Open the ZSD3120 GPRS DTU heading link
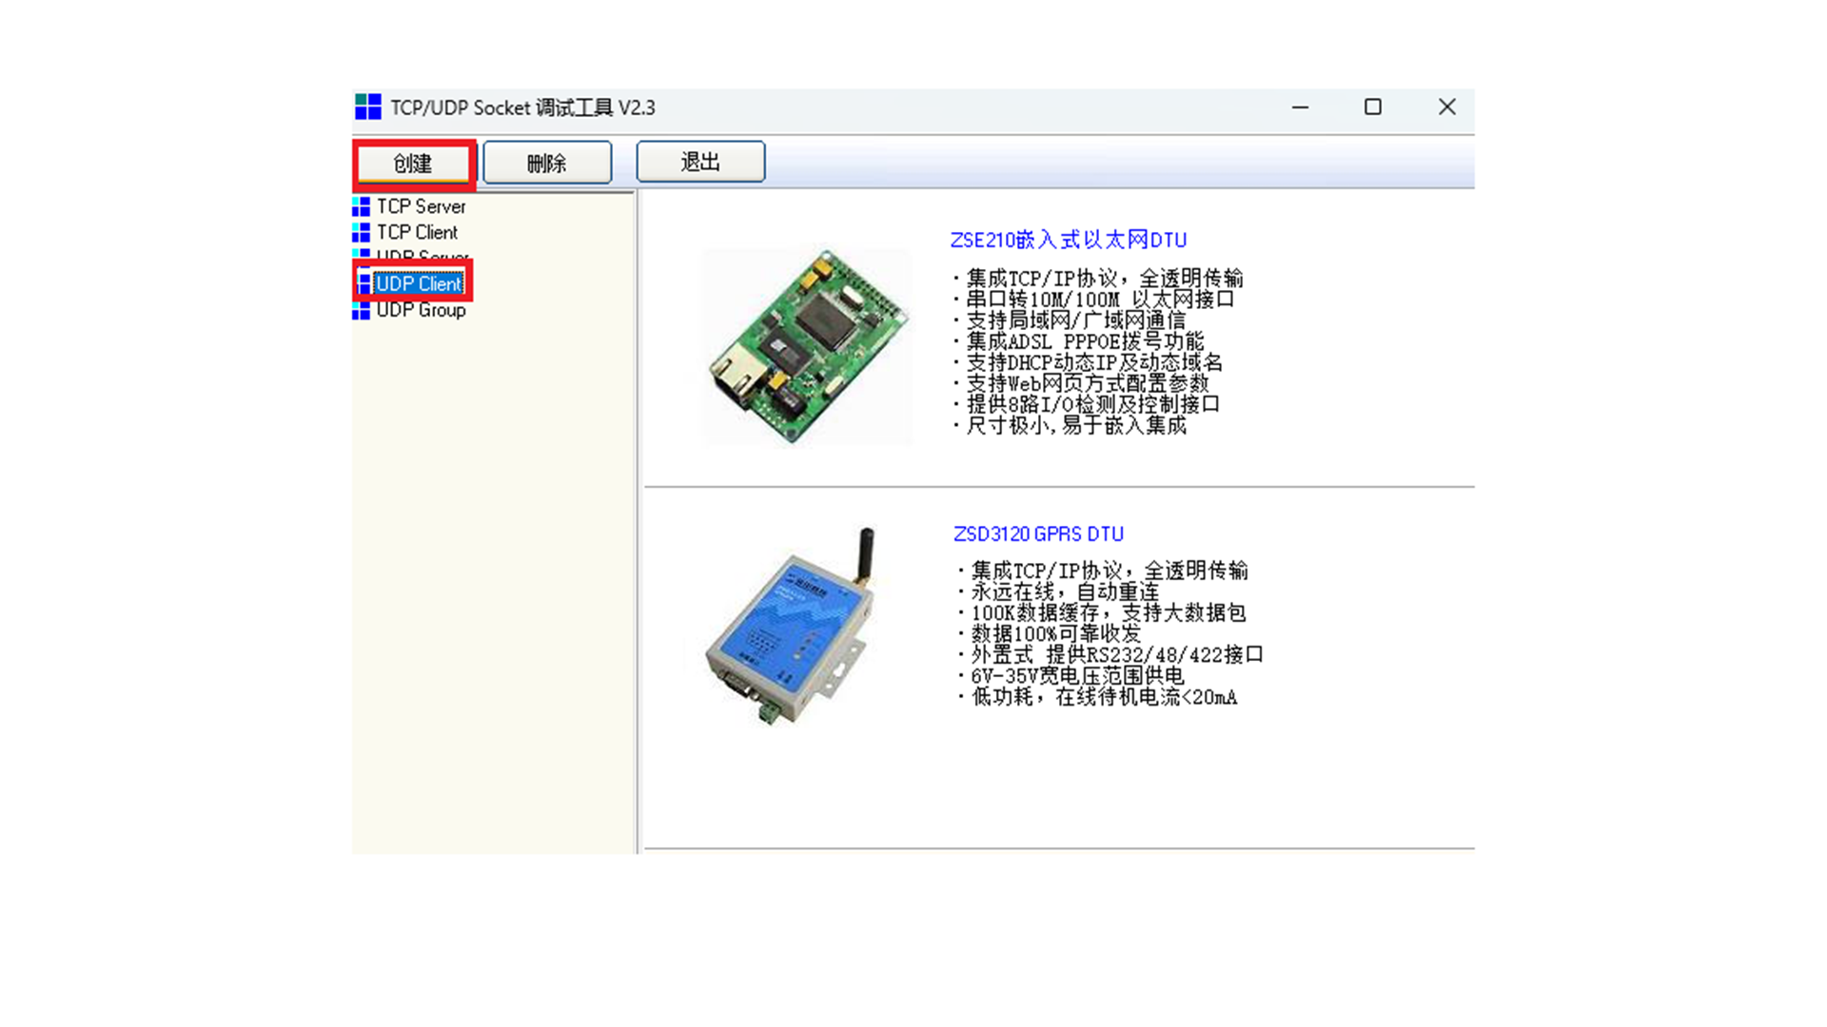 [x=1038, y=534]
